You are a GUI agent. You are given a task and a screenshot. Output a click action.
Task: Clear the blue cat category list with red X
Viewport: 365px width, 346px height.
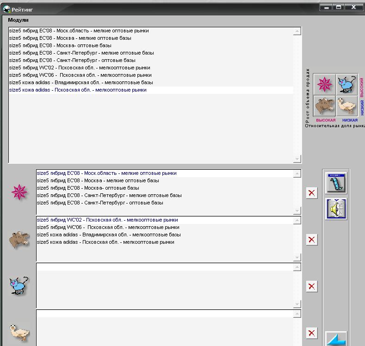(x=312, y=286)
